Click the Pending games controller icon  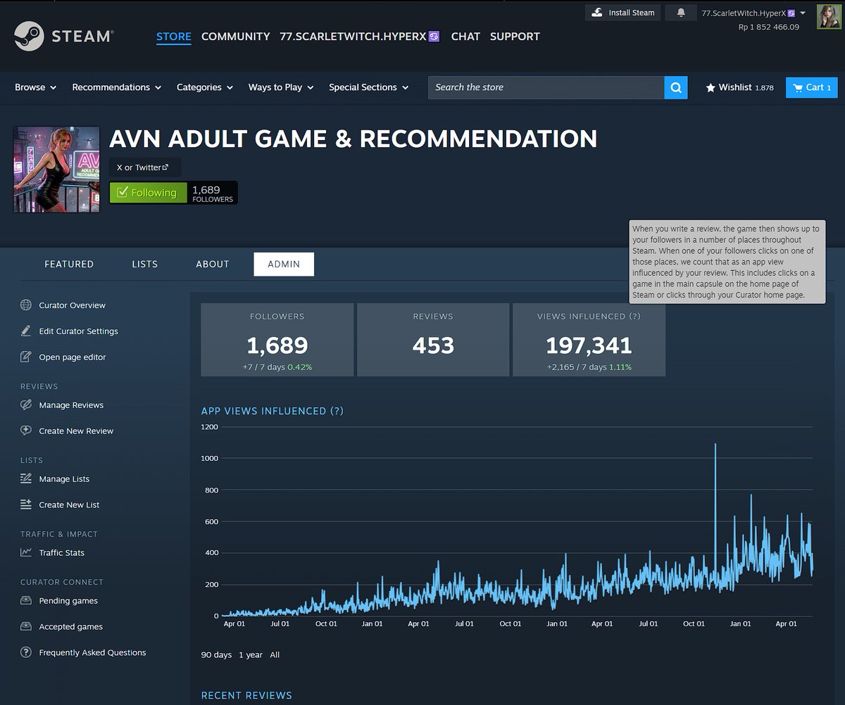tap(26, 601)
